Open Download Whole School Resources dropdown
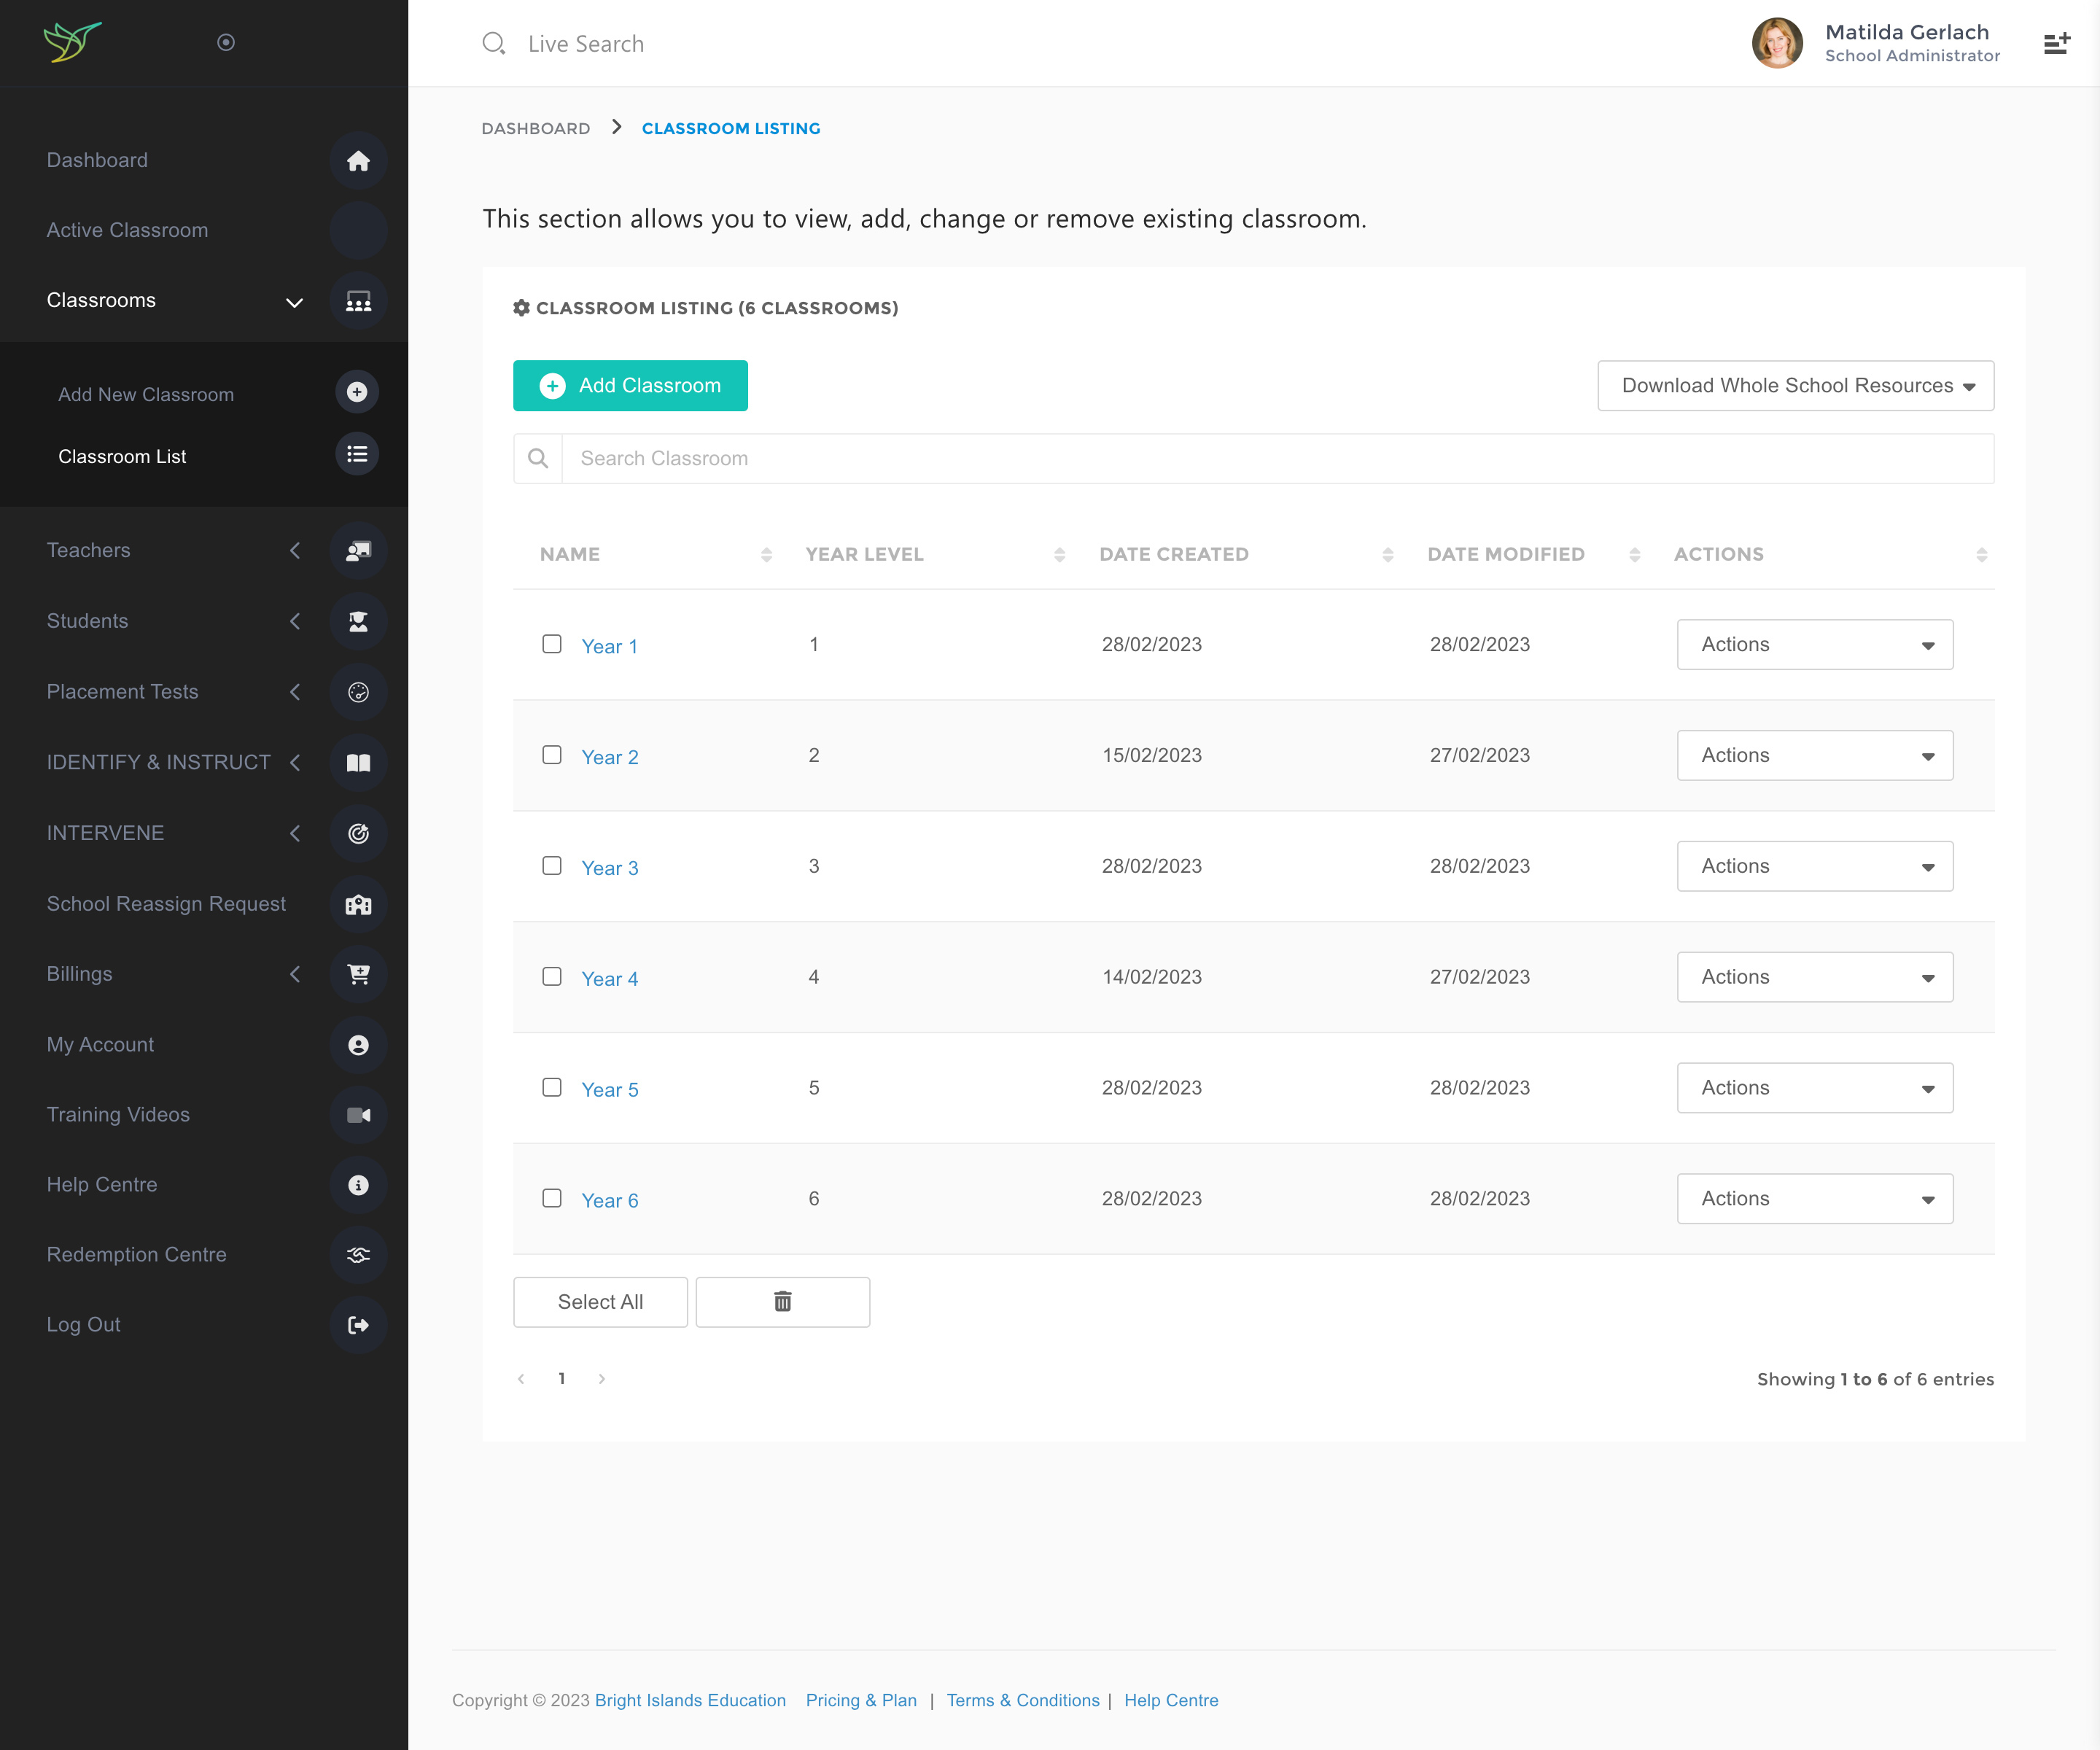 click(1795, 385)
